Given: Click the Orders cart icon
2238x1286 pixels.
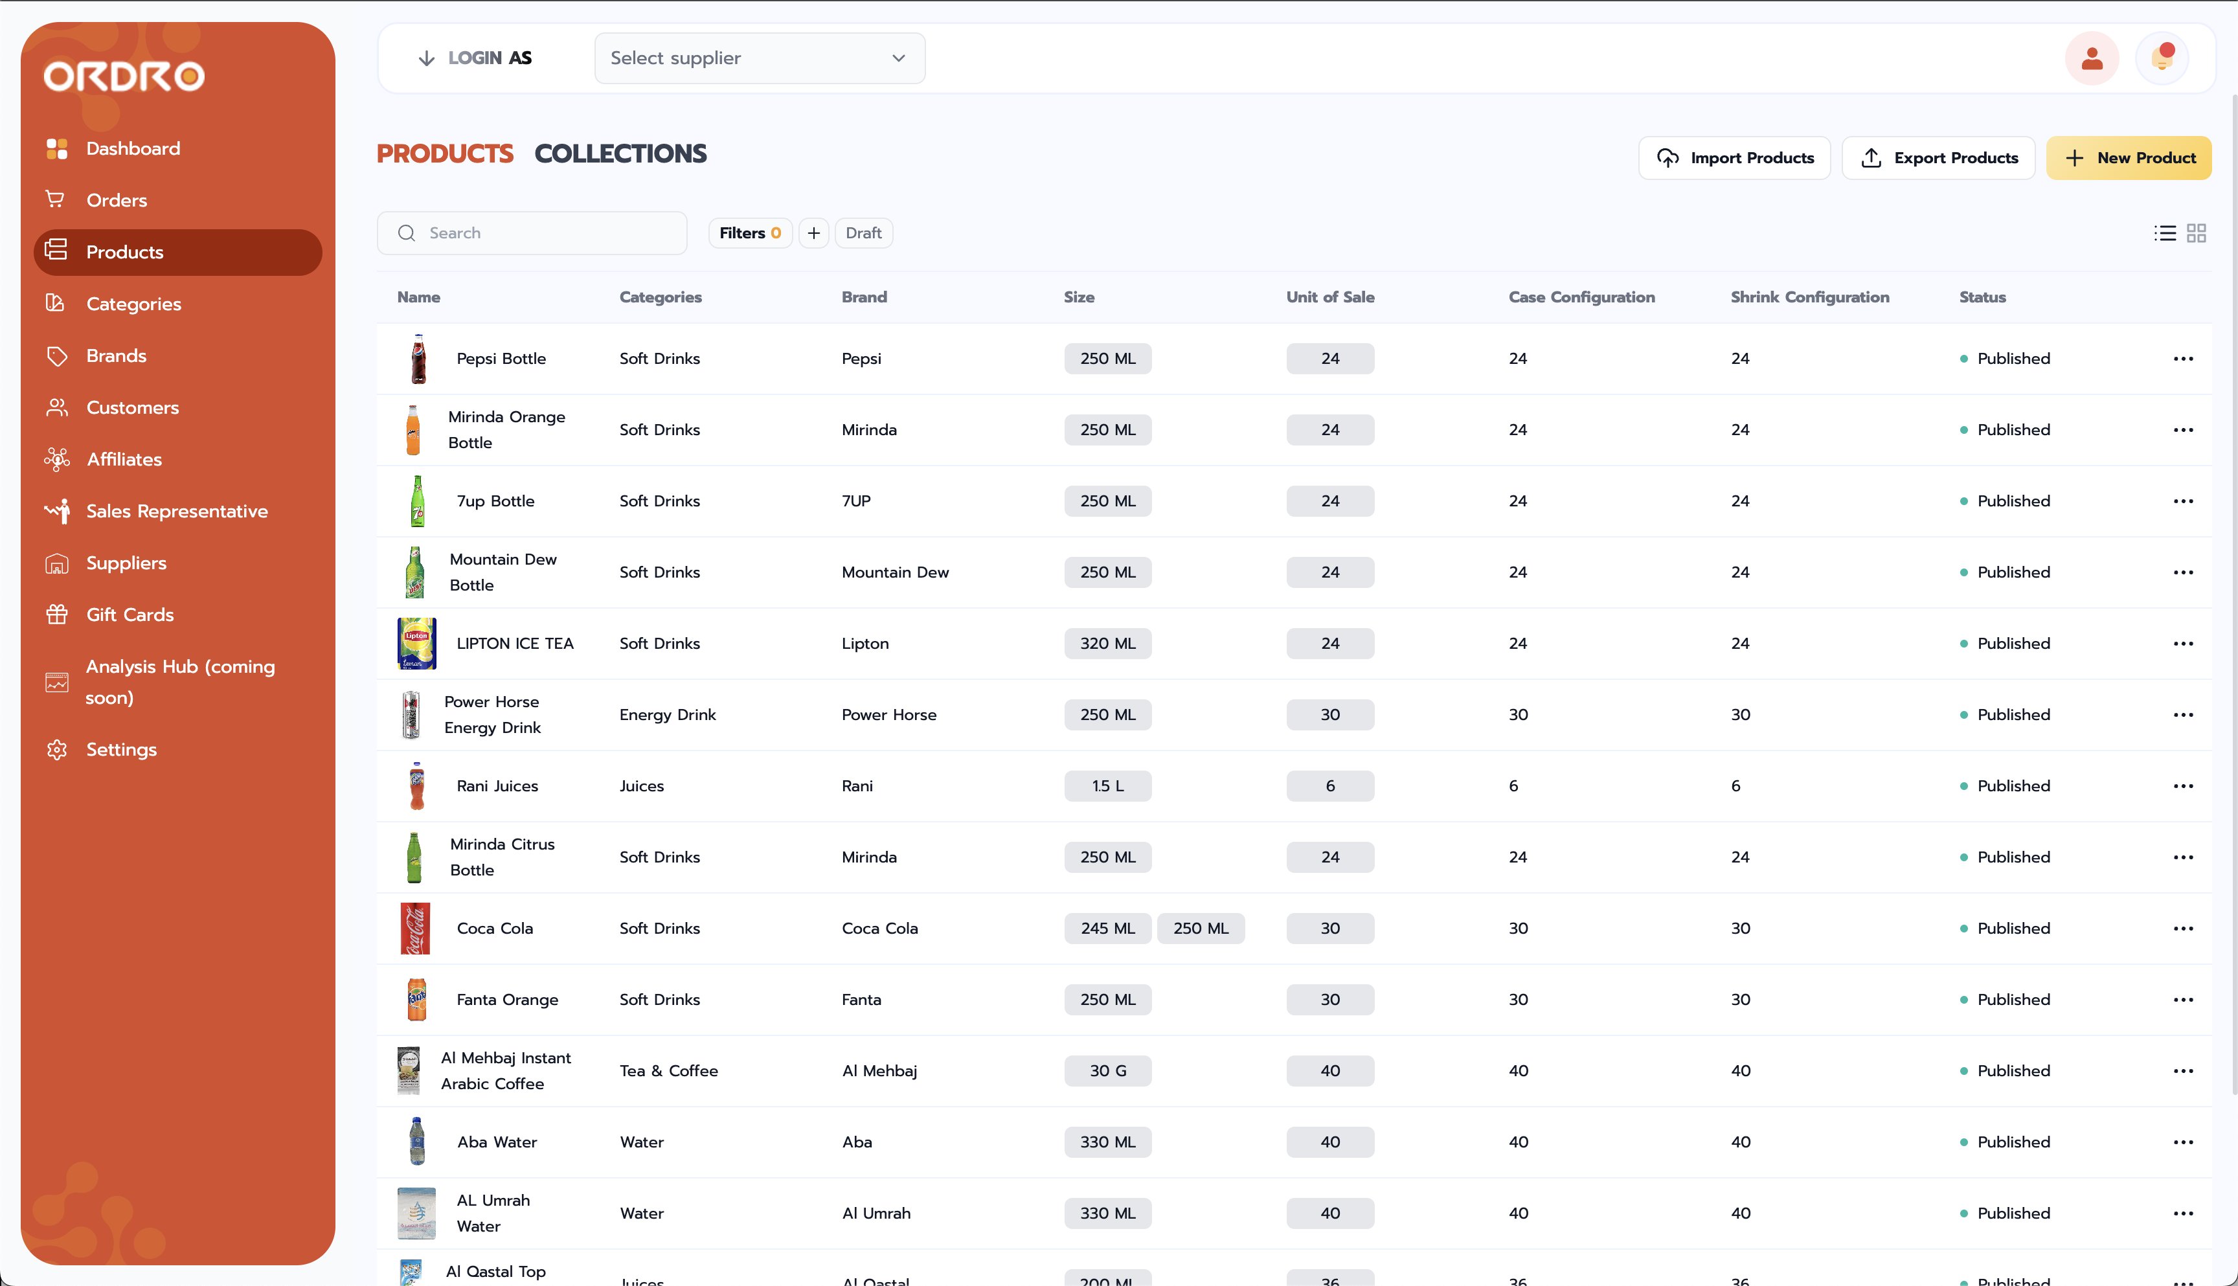Looking at the screenshot, I should pyautogui.click(x=56, y=199).
